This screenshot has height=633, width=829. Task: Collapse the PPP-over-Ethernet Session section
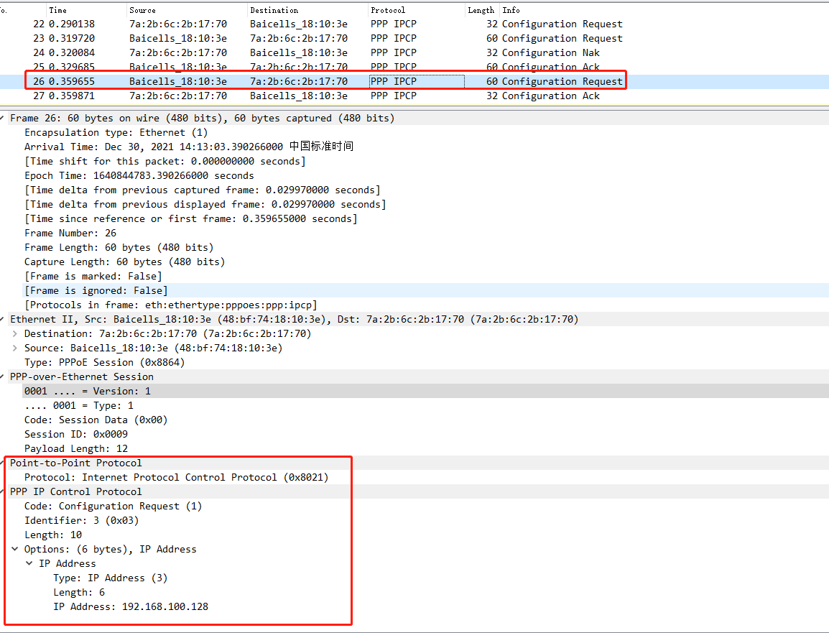[x=3, y=376]
